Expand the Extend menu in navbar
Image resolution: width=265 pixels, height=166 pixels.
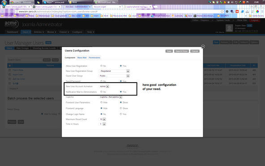[64, 32]
